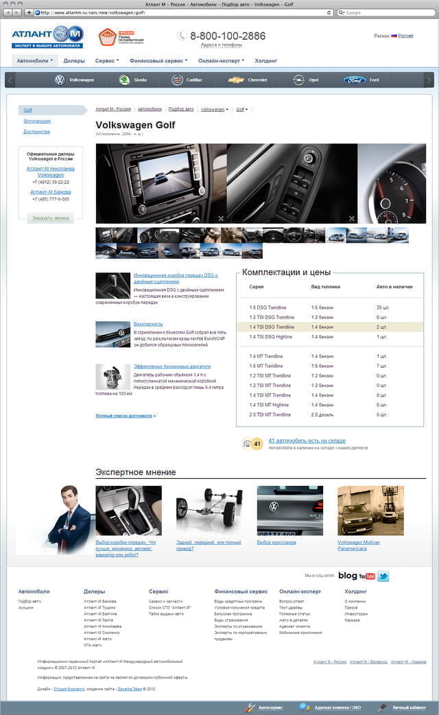Open 41 автомобиль есть на складе link
Viewport: 439px width, 715px height.
click(307, 441)
